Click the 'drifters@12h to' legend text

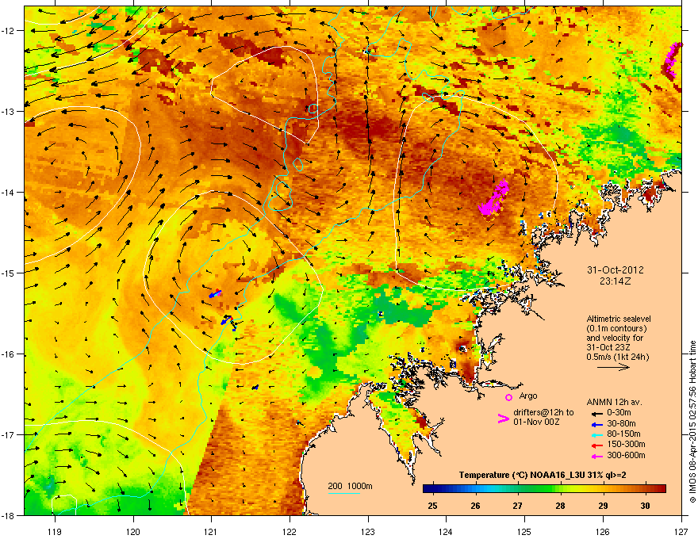(543, 412)
